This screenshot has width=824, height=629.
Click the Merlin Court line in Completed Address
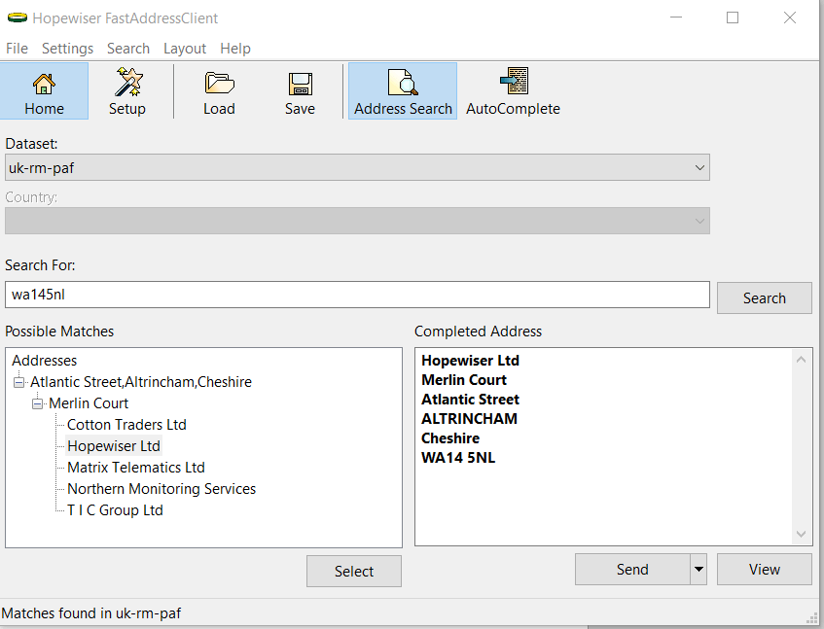tap(464, 380)
